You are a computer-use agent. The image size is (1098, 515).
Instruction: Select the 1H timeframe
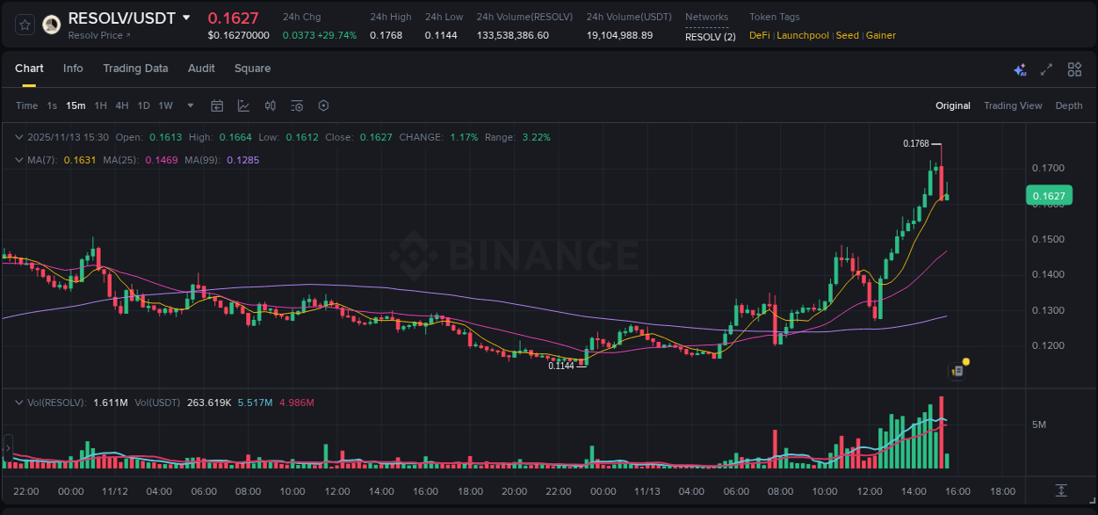(99, 105)
